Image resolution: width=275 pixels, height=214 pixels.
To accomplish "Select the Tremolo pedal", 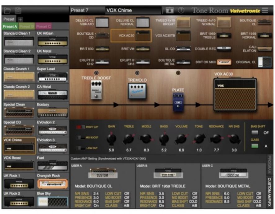I will point(137,91).
